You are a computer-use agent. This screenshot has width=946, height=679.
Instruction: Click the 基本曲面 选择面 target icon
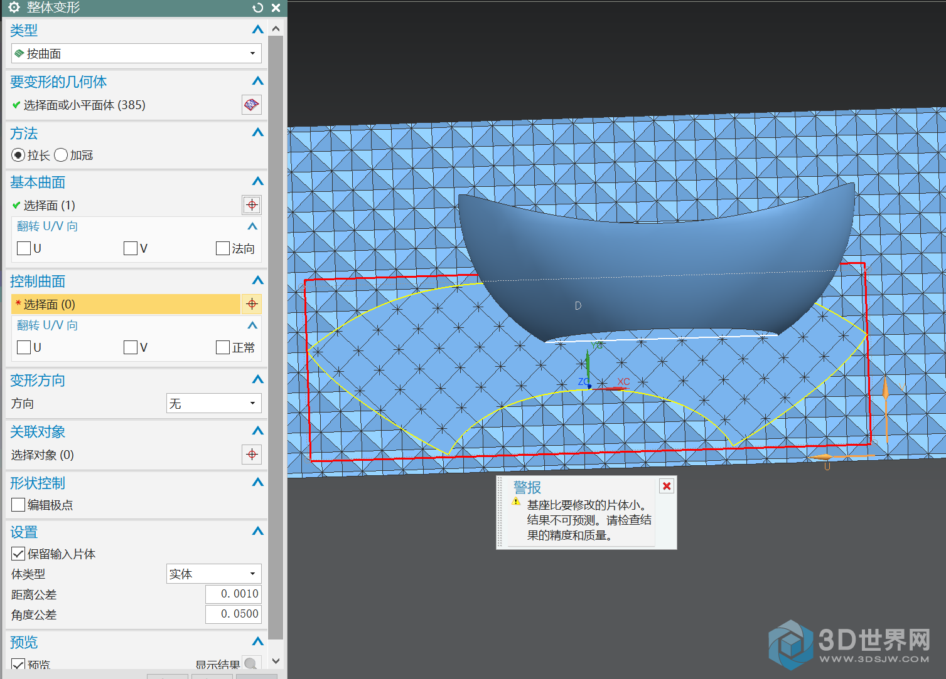(x=252, y=205)
